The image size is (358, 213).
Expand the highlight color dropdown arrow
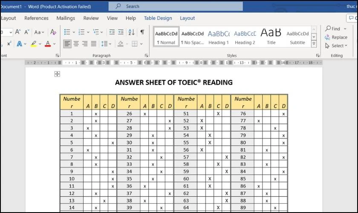pos(40,43)
